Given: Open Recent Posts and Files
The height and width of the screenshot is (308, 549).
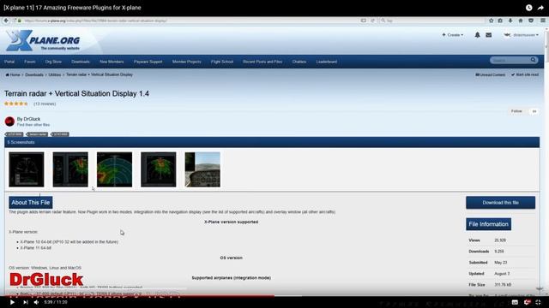Looking at the screenshot, I should [262, 62].
